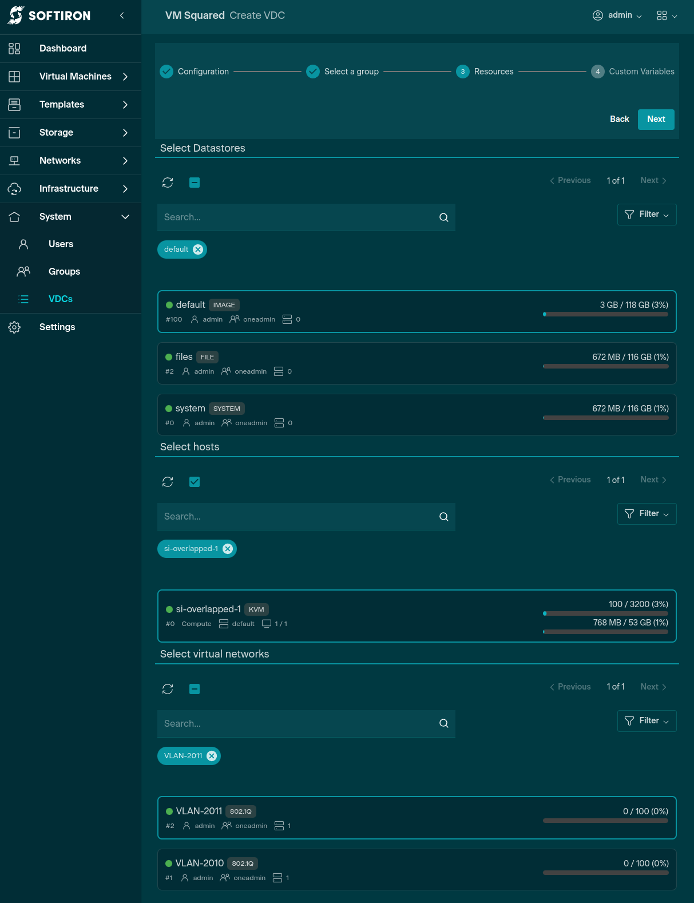Go Back to the previous wizard step

[x=619, y=119]
